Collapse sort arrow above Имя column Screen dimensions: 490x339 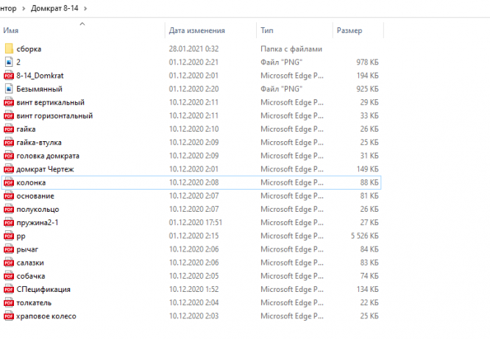point(82,24)
